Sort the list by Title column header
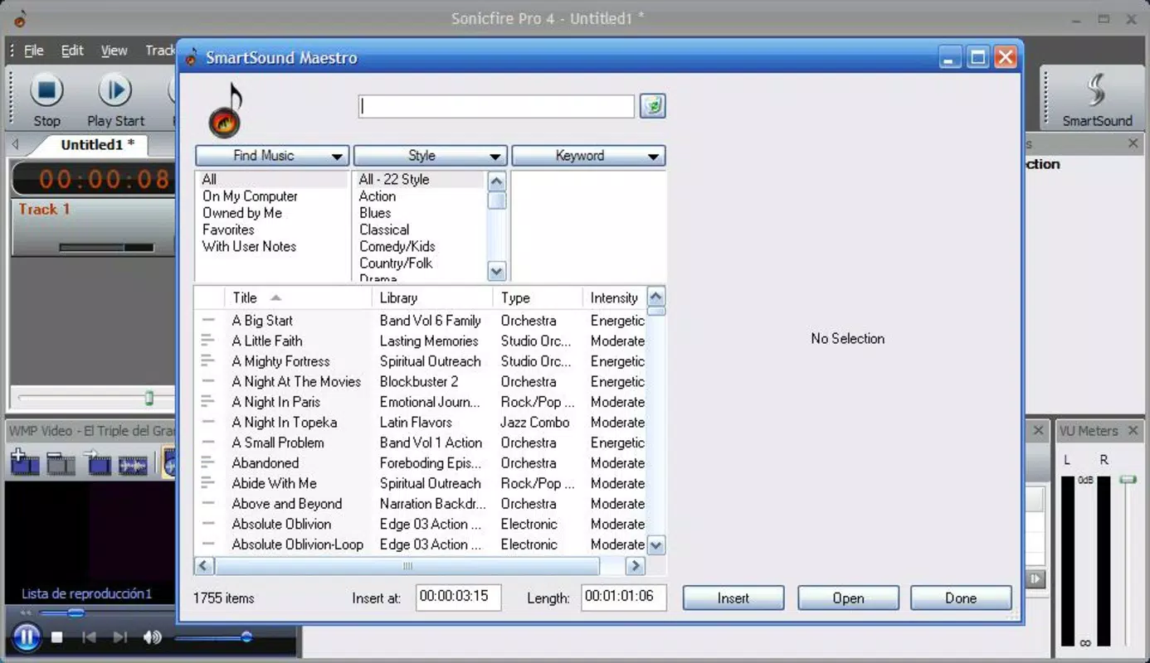Image resolution: width=1150 pixels, height=663 pixels. [x=298, y=298]
